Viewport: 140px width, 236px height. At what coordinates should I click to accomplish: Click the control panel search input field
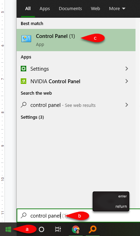[x=78, y=215]
